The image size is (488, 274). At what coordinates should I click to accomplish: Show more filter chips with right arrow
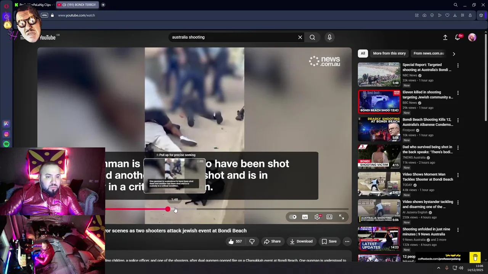(x=454, y=54)
